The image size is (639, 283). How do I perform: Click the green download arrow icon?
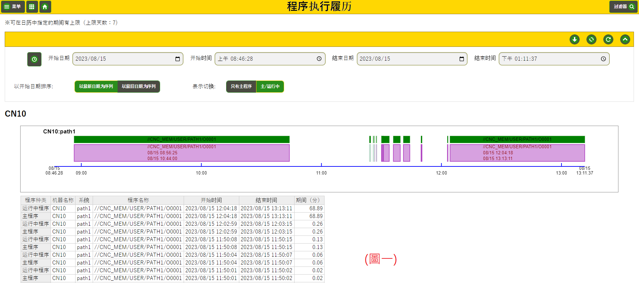tap(574, 39)
